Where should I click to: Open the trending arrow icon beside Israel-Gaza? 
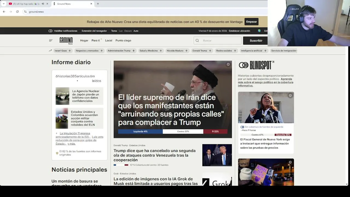50,51
